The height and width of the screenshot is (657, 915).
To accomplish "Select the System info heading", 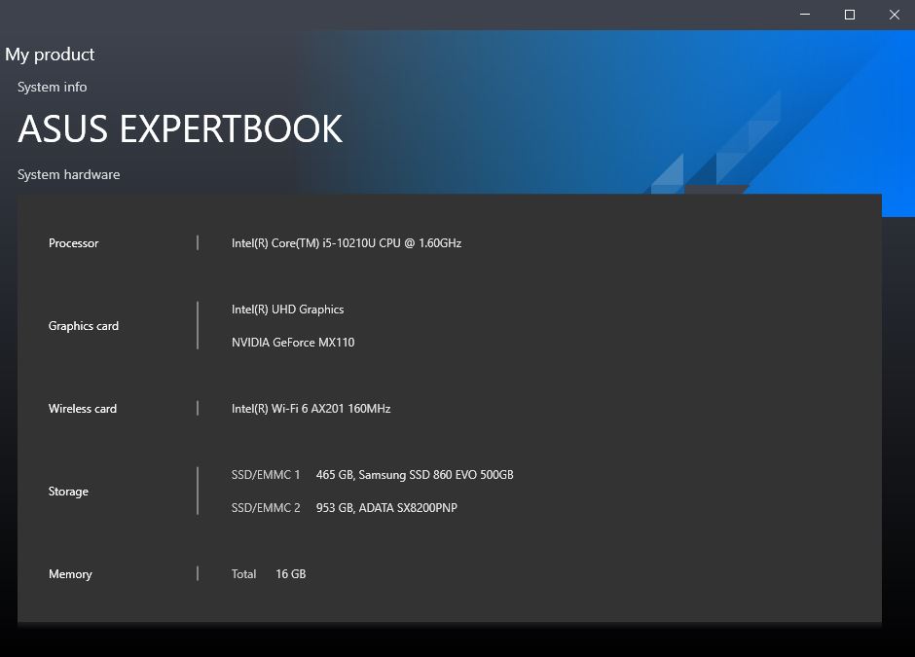I will pyautogui.click(x=52, y=87).
